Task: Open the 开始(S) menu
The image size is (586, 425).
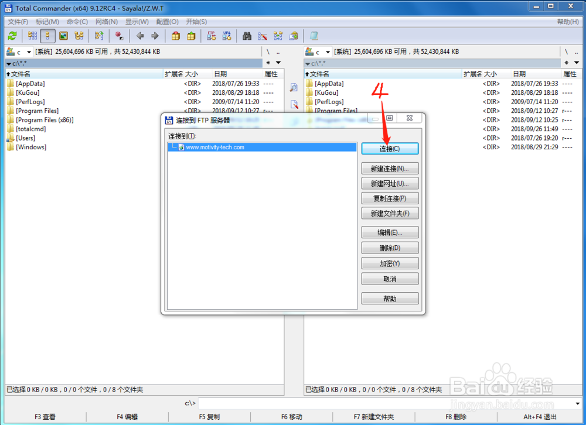Action: coord(196,22)
